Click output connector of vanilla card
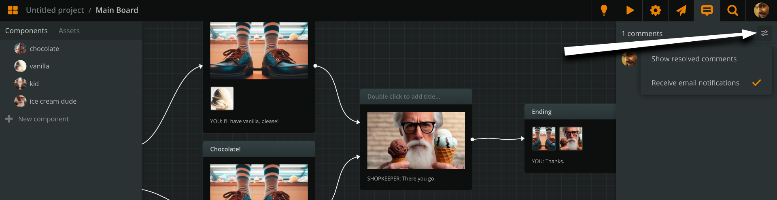The height and width of the screenshot is (200, 777). tap(315, 66)
